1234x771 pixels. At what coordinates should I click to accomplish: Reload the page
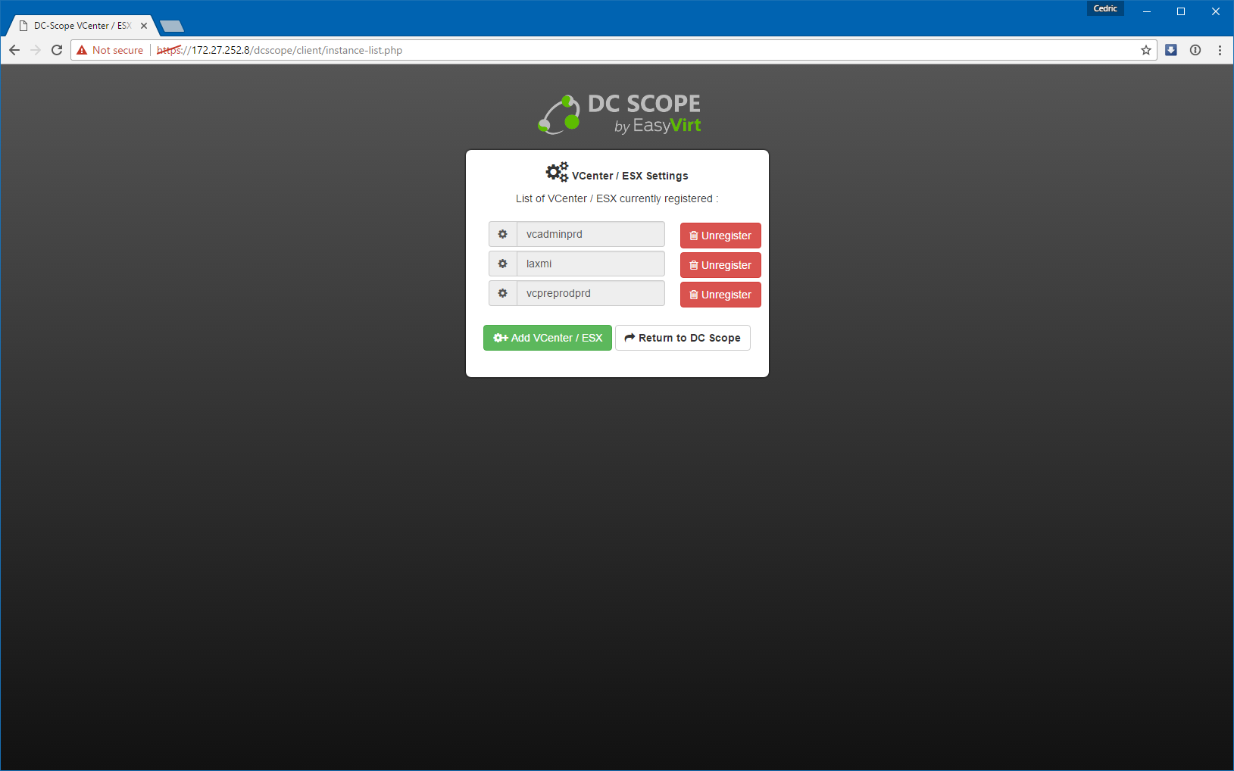57,50
